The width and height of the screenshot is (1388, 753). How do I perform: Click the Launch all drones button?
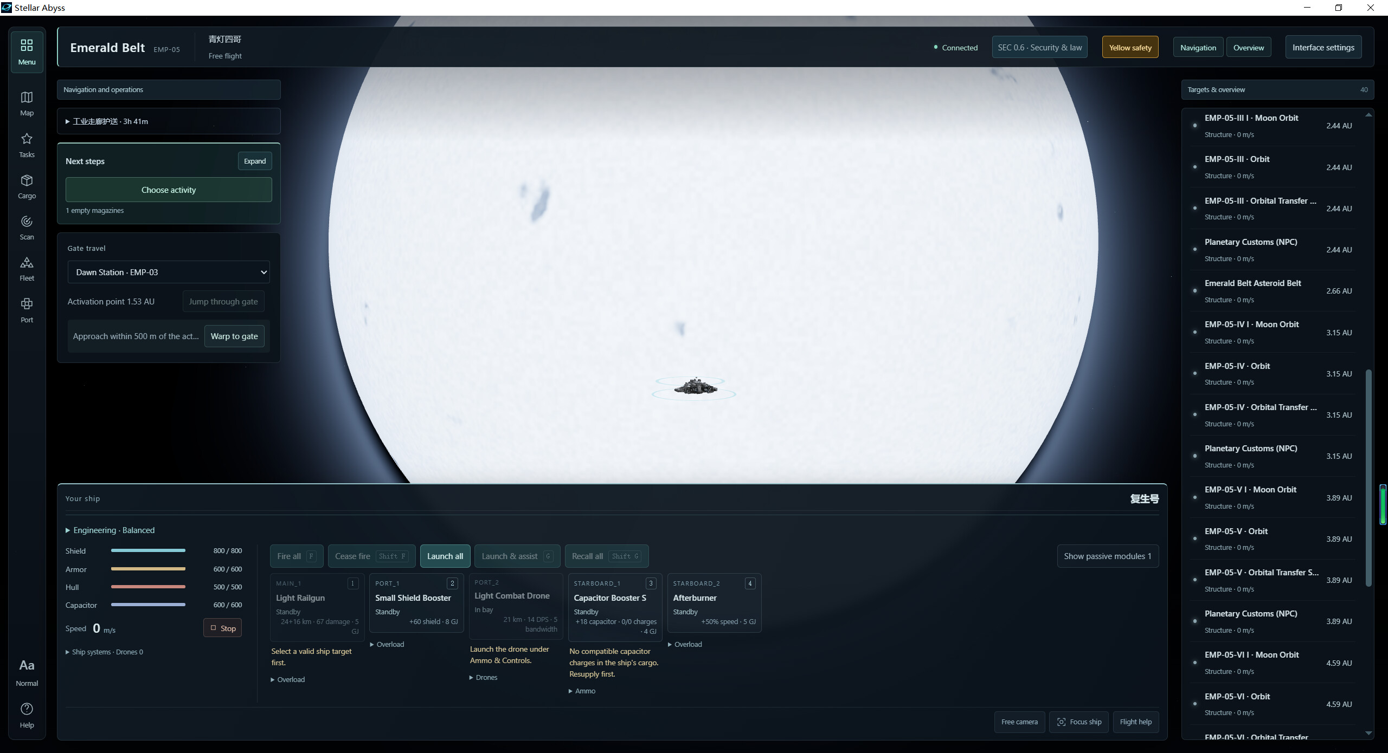pyautogui.click(x=445, y=556)
